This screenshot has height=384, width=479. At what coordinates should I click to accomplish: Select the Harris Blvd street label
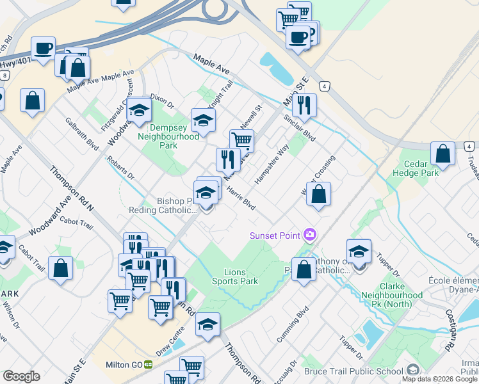(241, 198)
